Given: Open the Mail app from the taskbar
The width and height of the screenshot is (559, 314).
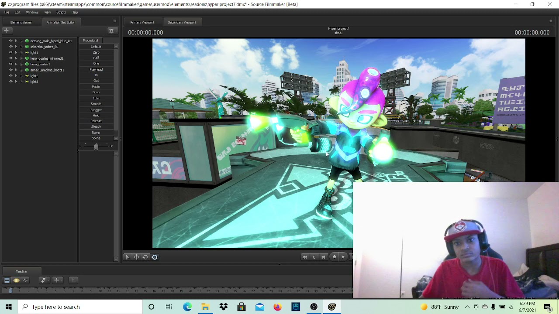Looking at the screenshot, I should [259, 307].
